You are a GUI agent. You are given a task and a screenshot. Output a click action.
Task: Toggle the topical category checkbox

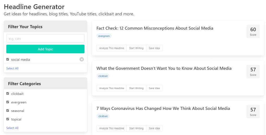pos(8,119)
